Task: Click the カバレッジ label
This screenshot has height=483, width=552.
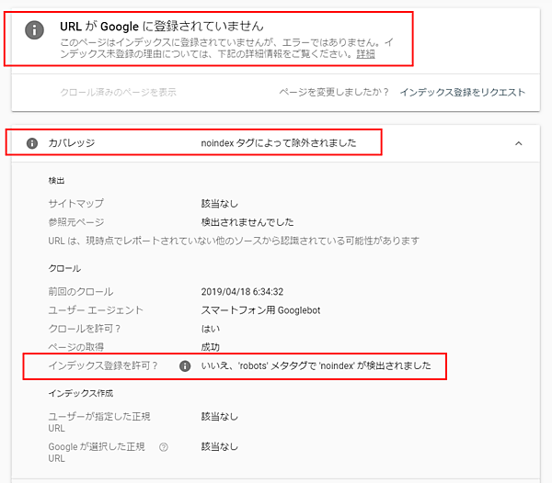Action: (x=72, y=143)
